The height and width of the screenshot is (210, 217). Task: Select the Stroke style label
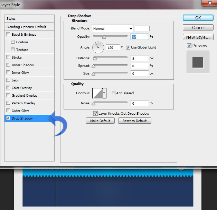pyautogui.click(x=17, y=58)
